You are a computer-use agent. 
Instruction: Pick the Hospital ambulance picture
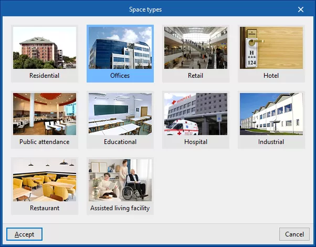tap(196, 114)
